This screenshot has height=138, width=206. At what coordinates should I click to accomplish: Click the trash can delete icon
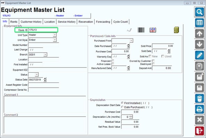click(x=199, y=99)
